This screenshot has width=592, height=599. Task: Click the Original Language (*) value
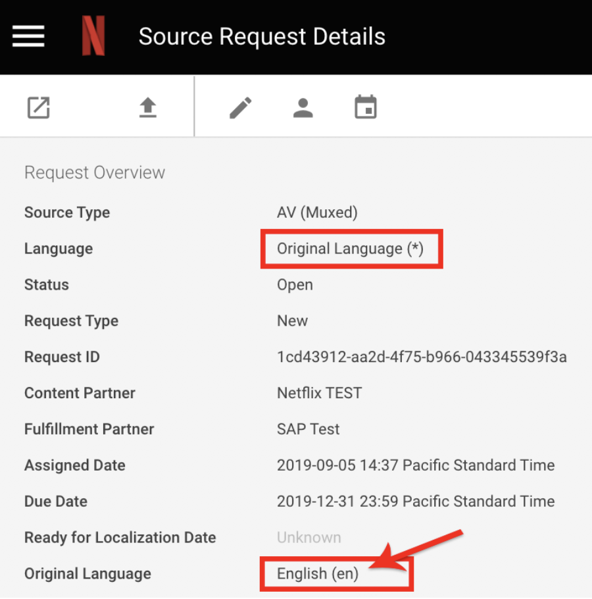(x=351, y=249)
